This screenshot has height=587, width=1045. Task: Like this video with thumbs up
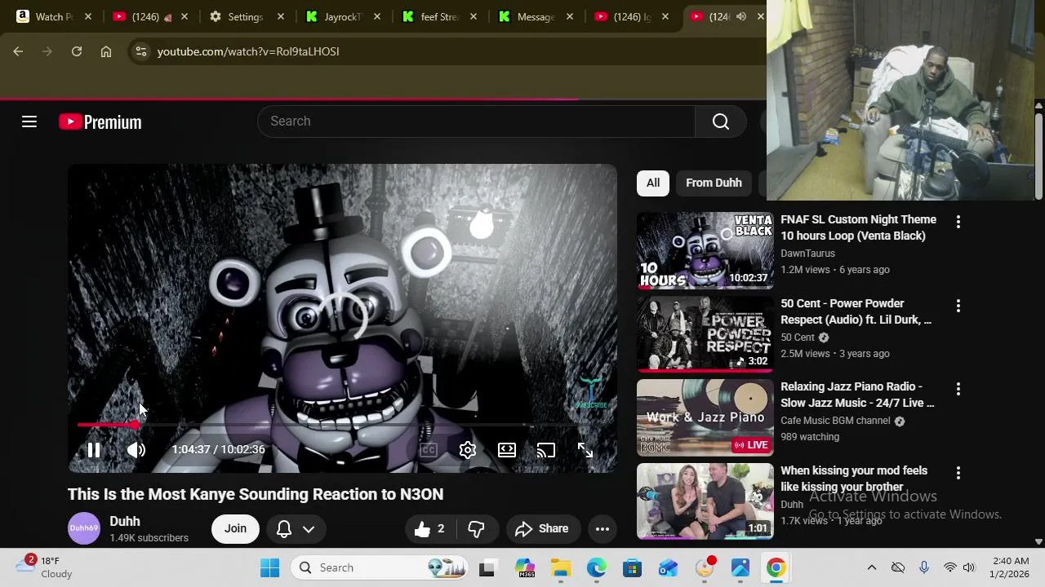click(429, 529)
